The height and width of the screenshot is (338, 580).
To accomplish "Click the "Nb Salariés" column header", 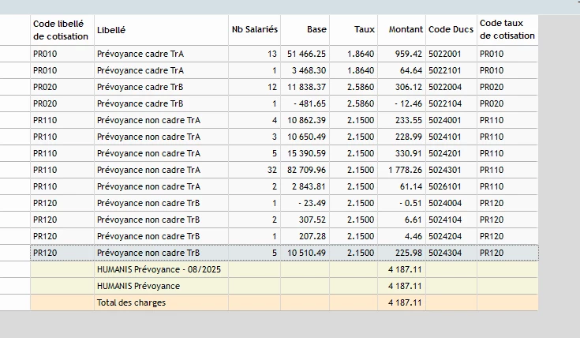I will pos(254,30).
